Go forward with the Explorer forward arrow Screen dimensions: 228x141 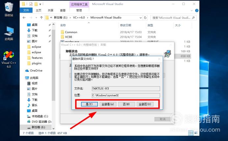coord(31,18)
